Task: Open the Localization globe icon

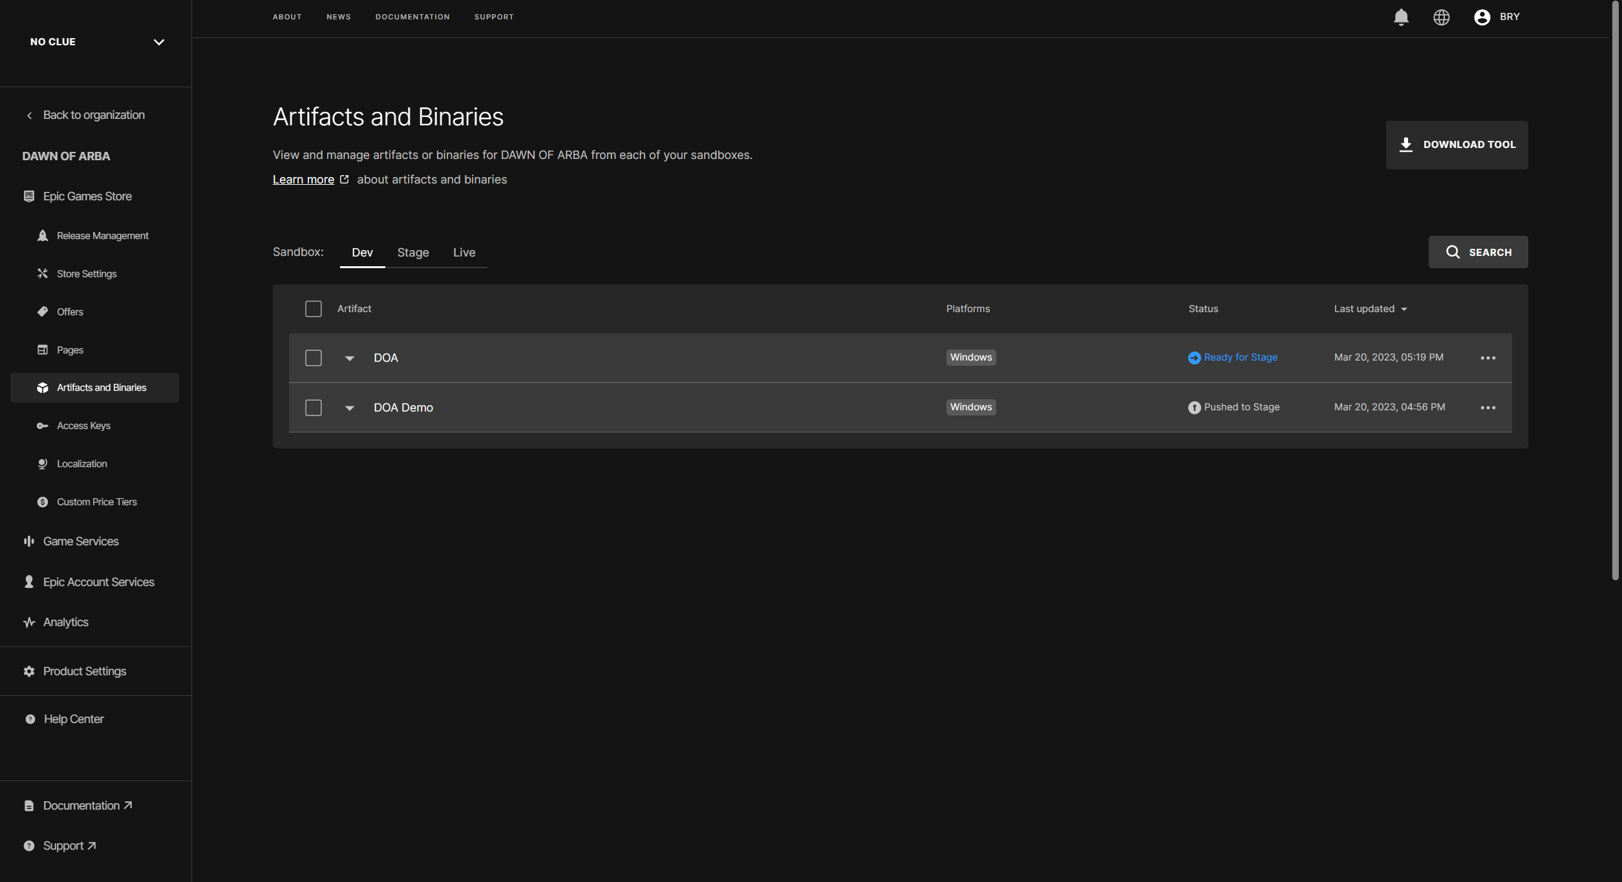Action: pyautogui.click(x=42, y=463)
